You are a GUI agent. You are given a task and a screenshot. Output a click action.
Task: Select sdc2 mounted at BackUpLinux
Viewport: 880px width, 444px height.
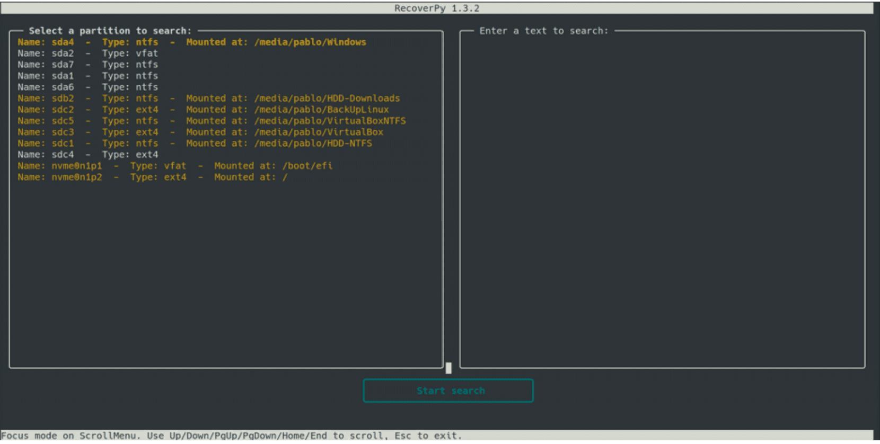click(203, 110)
